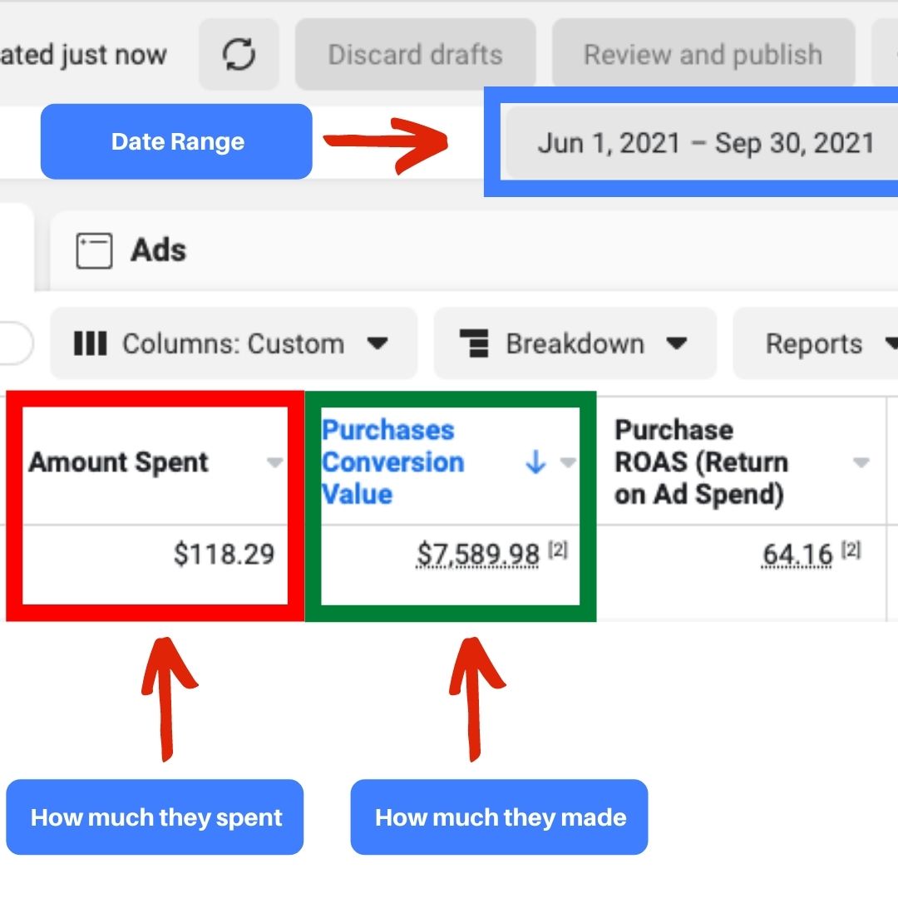This screenshot has height=898, width=898.
Task: Click the Ads tab window icon
Action: pyautogui.click(x=94, y=250)
